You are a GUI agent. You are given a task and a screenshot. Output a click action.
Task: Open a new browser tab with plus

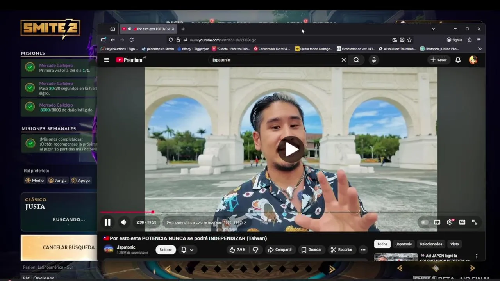click(x=183, y=29)
